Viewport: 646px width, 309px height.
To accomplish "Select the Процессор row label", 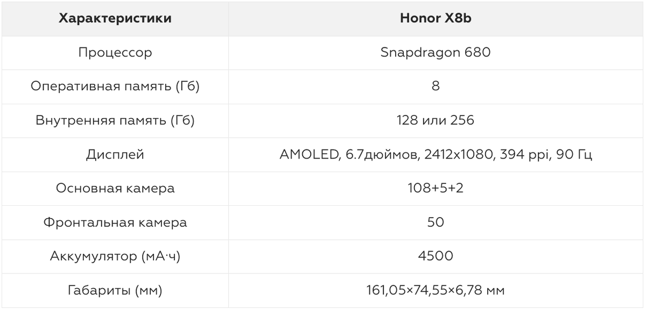I will 115,53.
